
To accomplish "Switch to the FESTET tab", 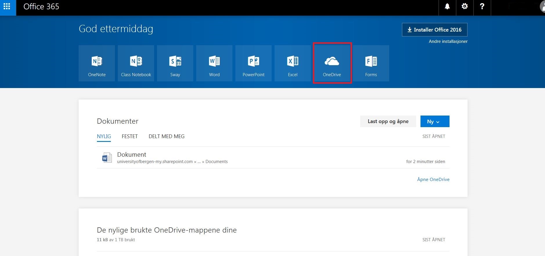I will click(130, 136).
